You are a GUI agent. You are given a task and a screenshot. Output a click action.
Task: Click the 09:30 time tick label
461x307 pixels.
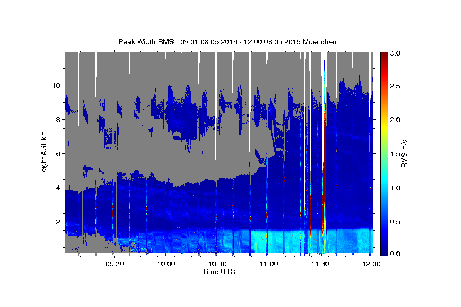tap(115, 264)
